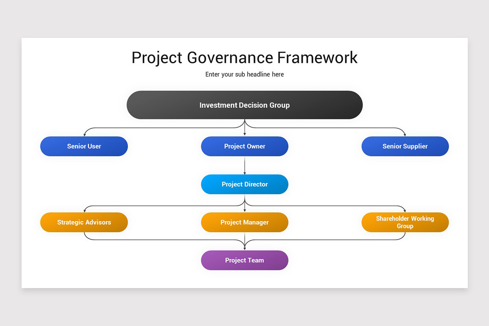Select the Project Director shape
The height and width of the screenshot is (326, 489).
[244, 184]
